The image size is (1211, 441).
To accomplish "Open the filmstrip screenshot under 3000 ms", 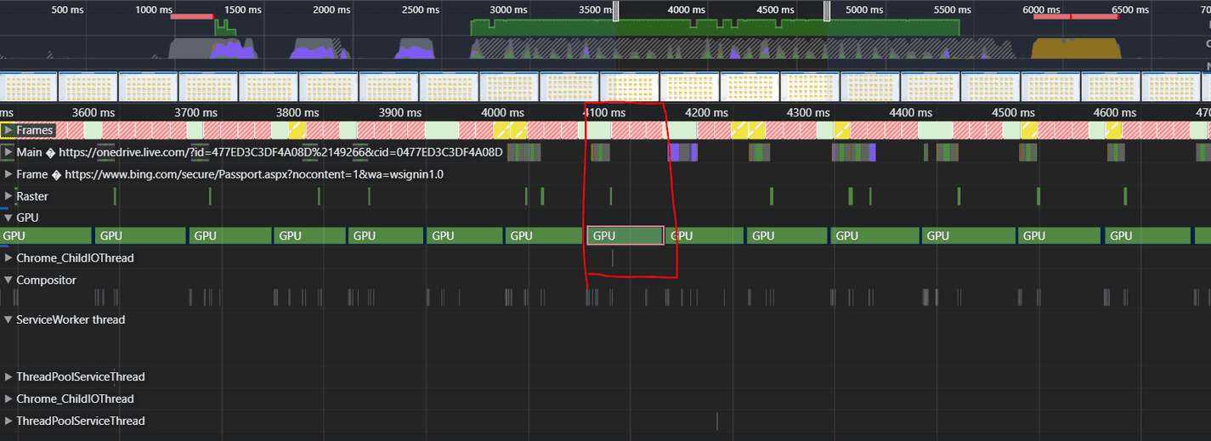I will point(510,87).
